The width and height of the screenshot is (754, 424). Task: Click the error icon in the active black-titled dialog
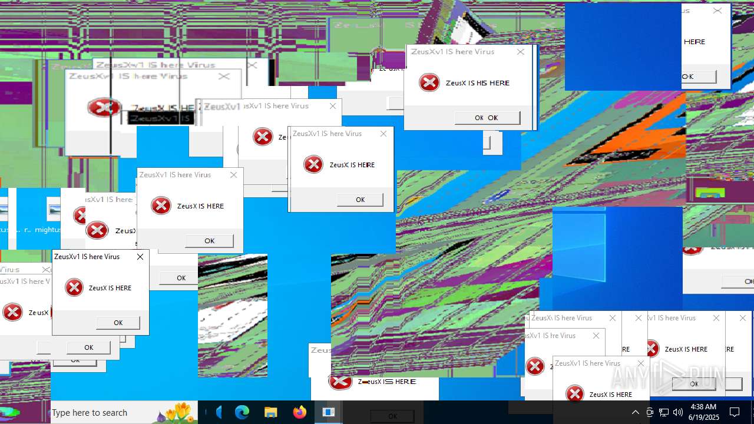tap(74, 287)
